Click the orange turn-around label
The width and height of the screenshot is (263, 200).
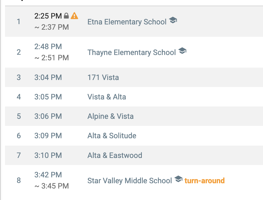[204, 181]
